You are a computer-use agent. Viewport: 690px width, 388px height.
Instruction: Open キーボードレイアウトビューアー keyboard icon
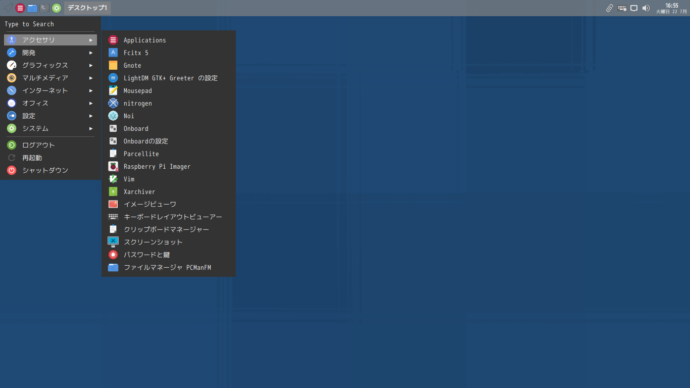tap(113, 217)
